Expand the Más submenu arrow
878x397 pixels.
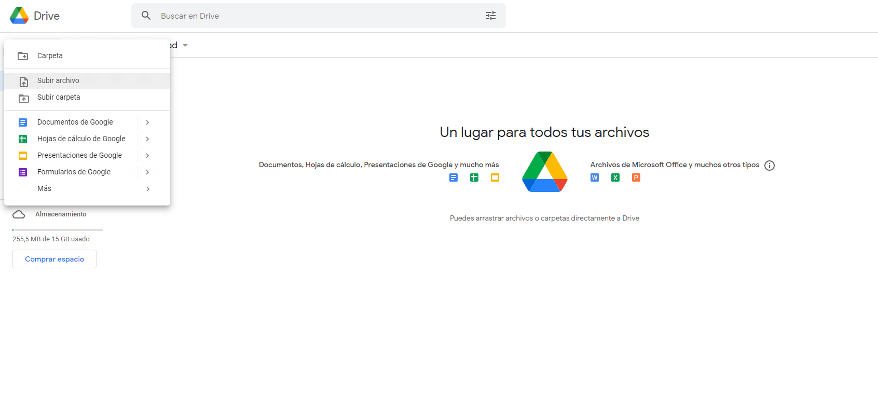coord(147,189)
